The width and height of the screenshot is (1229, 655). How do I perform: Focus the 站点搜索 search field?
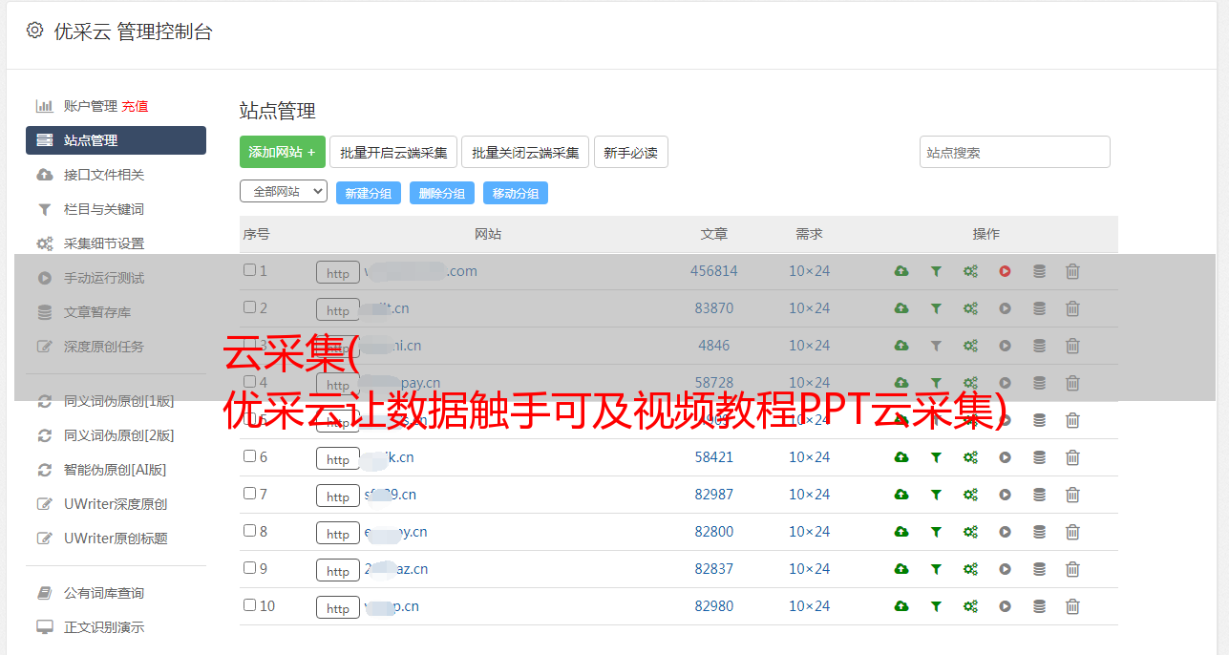point(1015,152)
